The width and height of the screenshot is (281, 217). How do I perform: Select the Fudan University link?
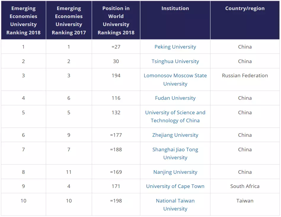pyautogui.click(x=175, y=98)
